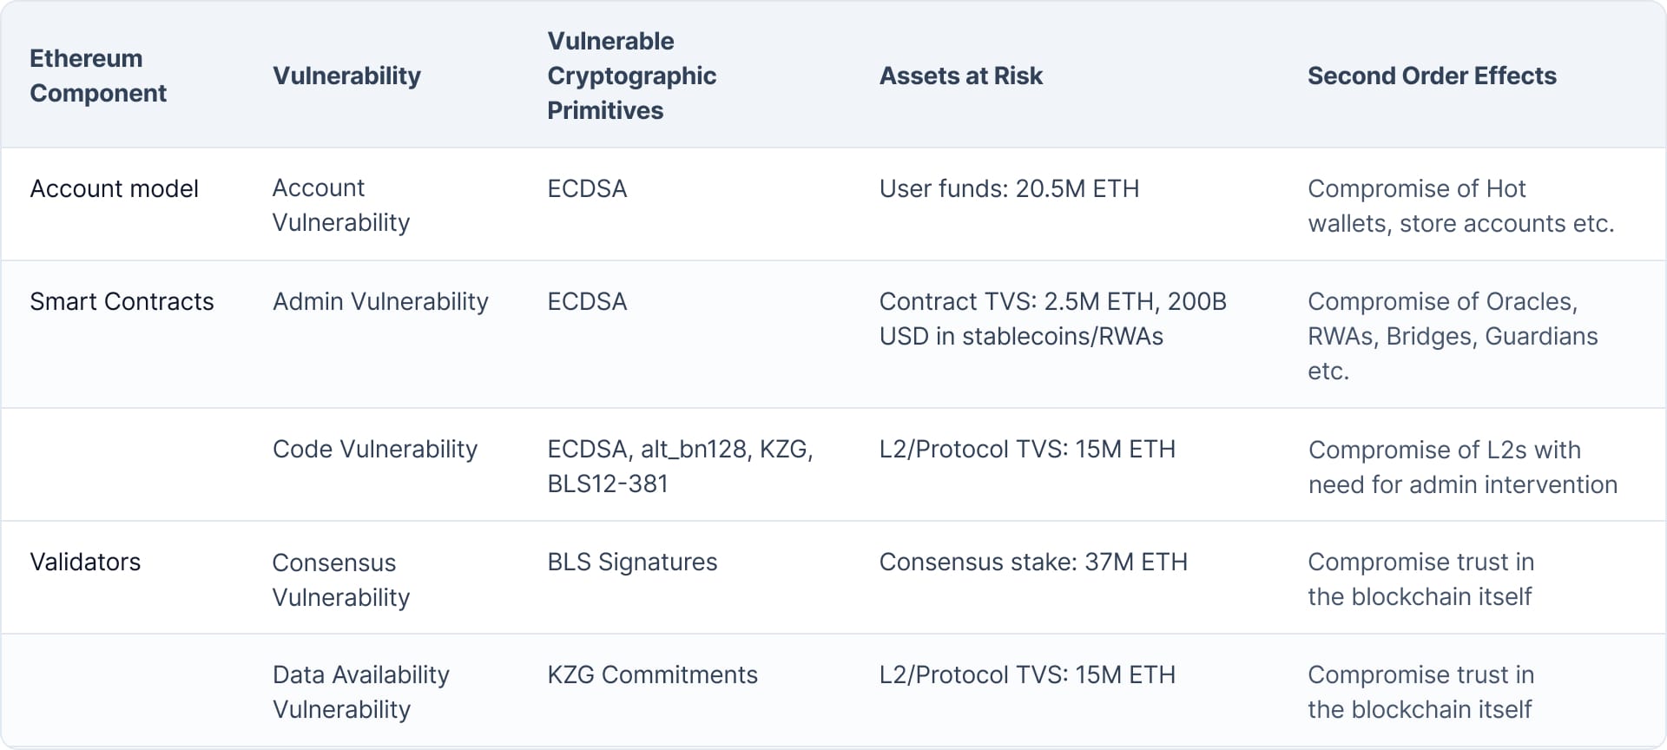Click the Contract TVS 2.5M ETH cell
The image size is (1667, 750).
click(1052, 319)
